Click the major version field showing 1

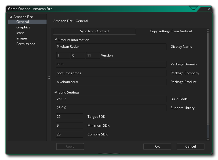[x=63, y=55]
